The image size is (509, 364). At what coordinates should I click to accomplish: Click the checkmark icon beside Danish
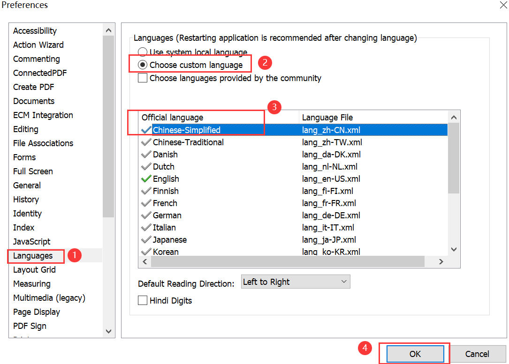[x=146, y=154]
